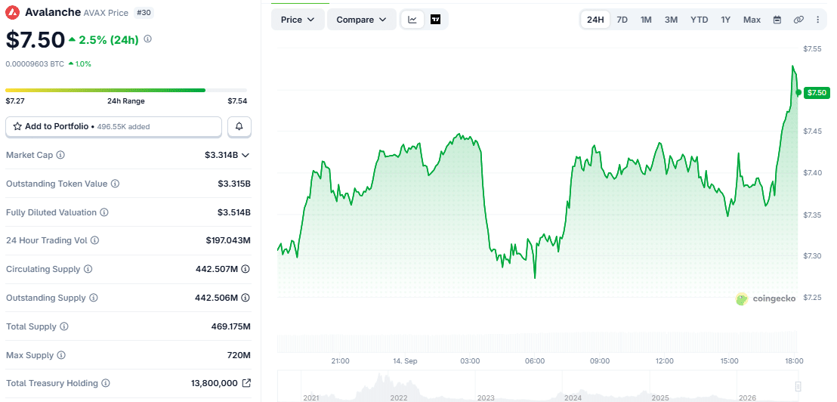Select the 7D time range
837x402 pixels.
tap(622, 20)
